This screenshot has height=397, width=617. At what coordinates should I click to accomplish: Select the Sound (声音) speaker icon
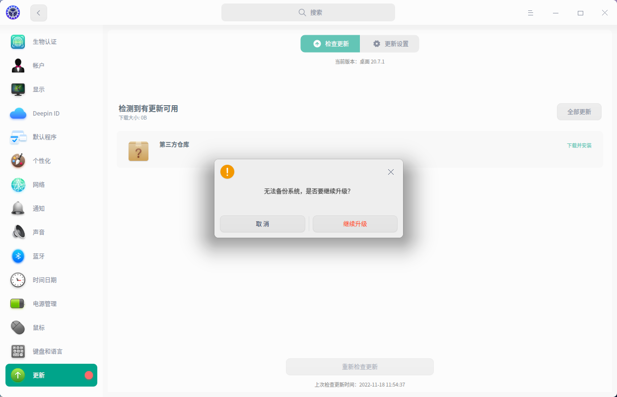pos(18,232)
